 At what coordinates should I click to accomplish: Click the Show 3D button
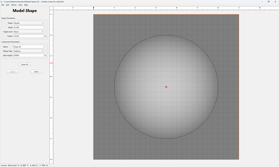pos(25,65)
